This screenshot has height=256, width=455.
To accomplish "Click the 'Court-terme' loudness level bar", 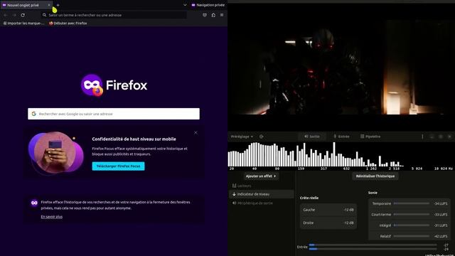I will 412,215.
